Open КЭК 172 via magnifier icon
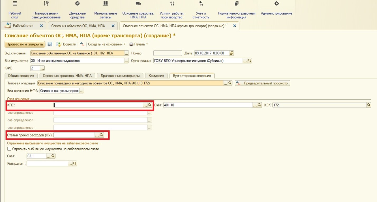This screenshot has height=202, width=377. [x=369, y=105]
